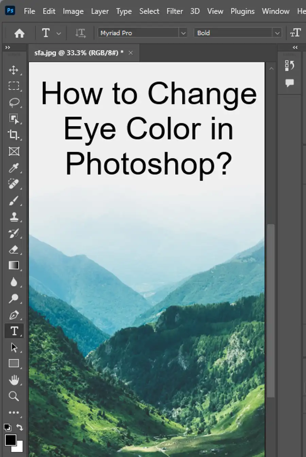The height and width of the screenshot is (457, 306).
Task: Click the black foreground color swatch
Action: tap(10, 440)
